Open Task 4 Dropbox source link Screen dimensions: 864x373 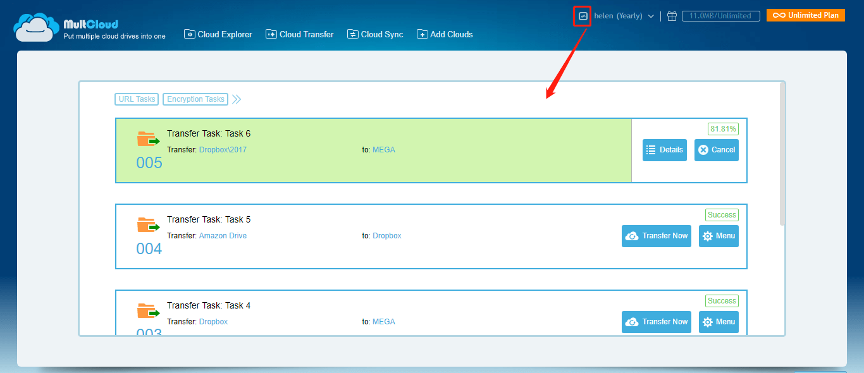click(213, 322)
